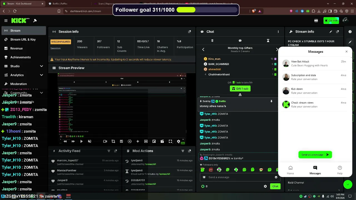Image resolution: width=356 pixels, height=200 pixels.
Task: Open the emoji picker in the message field
Action: point(276,177)
